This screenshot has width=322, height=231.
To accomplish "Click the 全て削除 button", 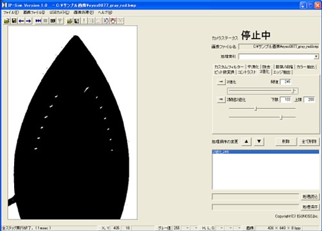I will tap(309, 141).
